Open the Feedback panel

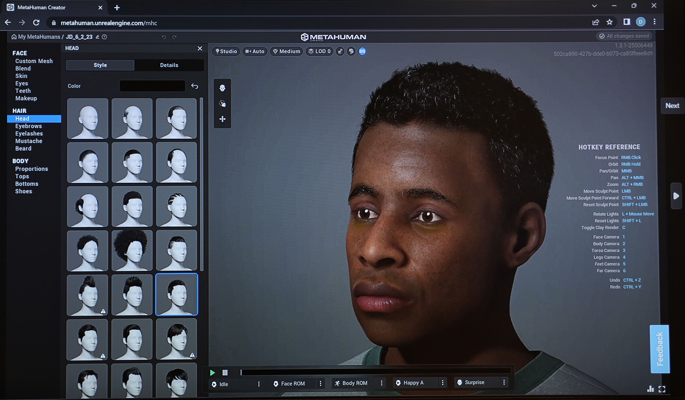pyautogui.click(x=659, y=349)
